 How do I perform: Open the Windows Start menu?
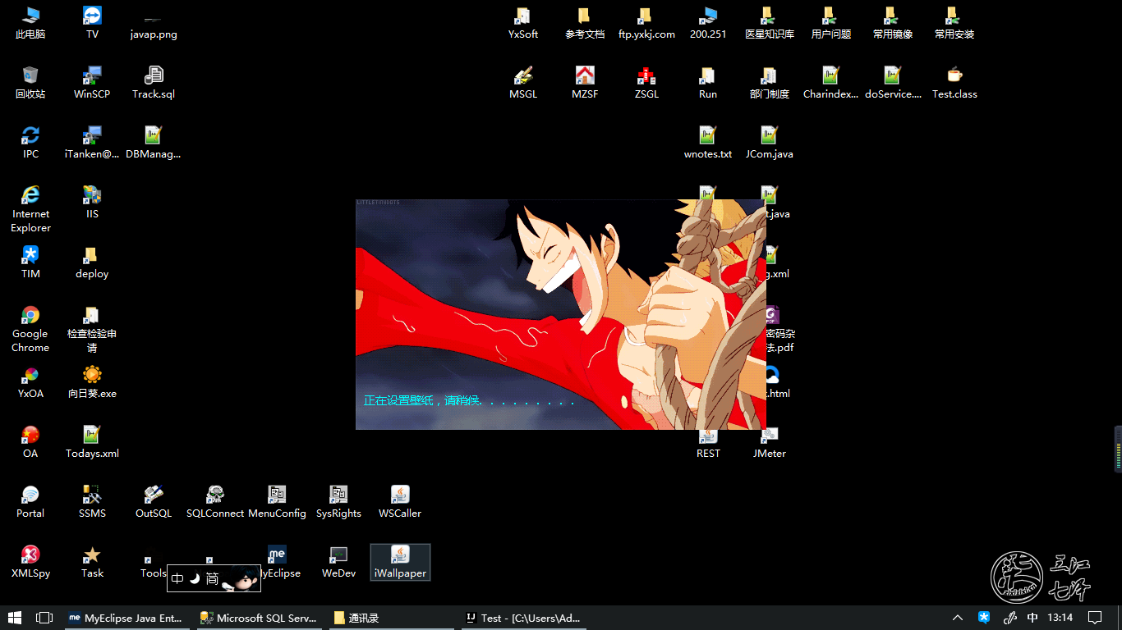click(x=15, y=618)
